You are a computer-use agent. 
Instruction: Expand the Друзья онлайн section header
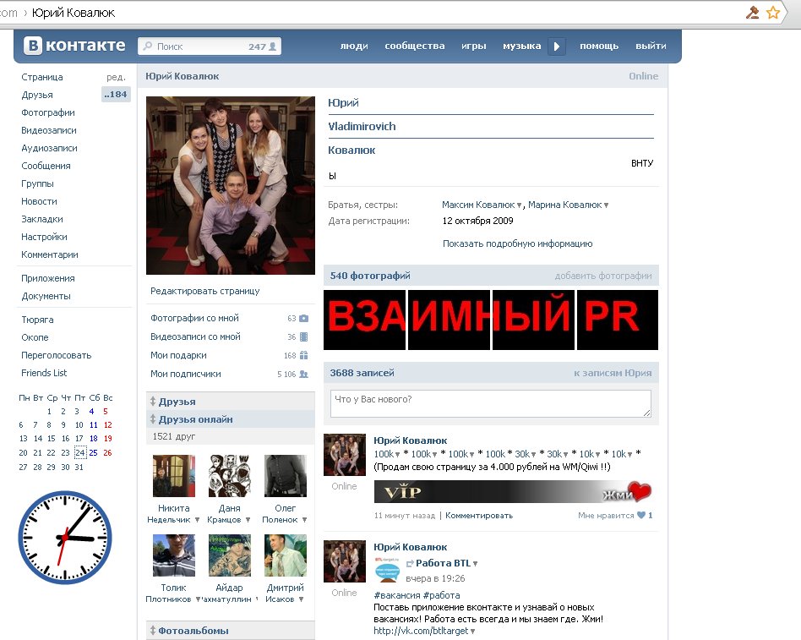tap(231, 419)
